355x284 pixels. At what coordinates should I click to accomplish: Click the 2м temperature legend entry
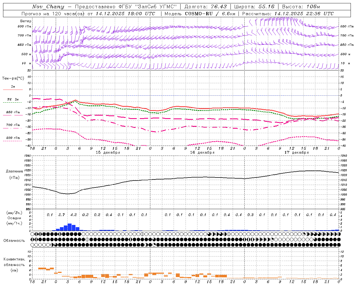13,87
